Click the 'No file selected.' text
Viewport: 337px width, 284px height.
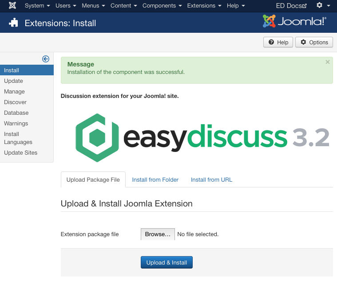[198, 234]
